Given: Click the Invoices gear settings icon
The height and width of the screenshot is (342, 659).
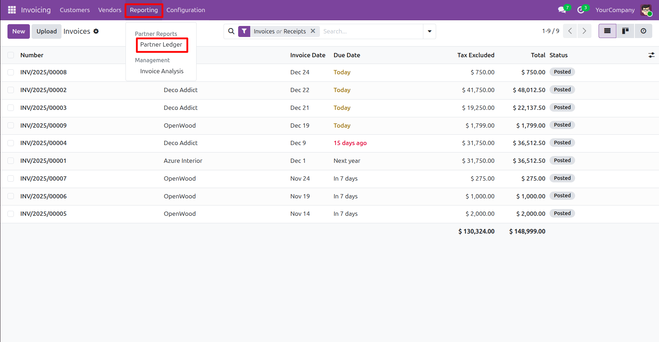Looking at the screenshot, I should coord(96,31).
